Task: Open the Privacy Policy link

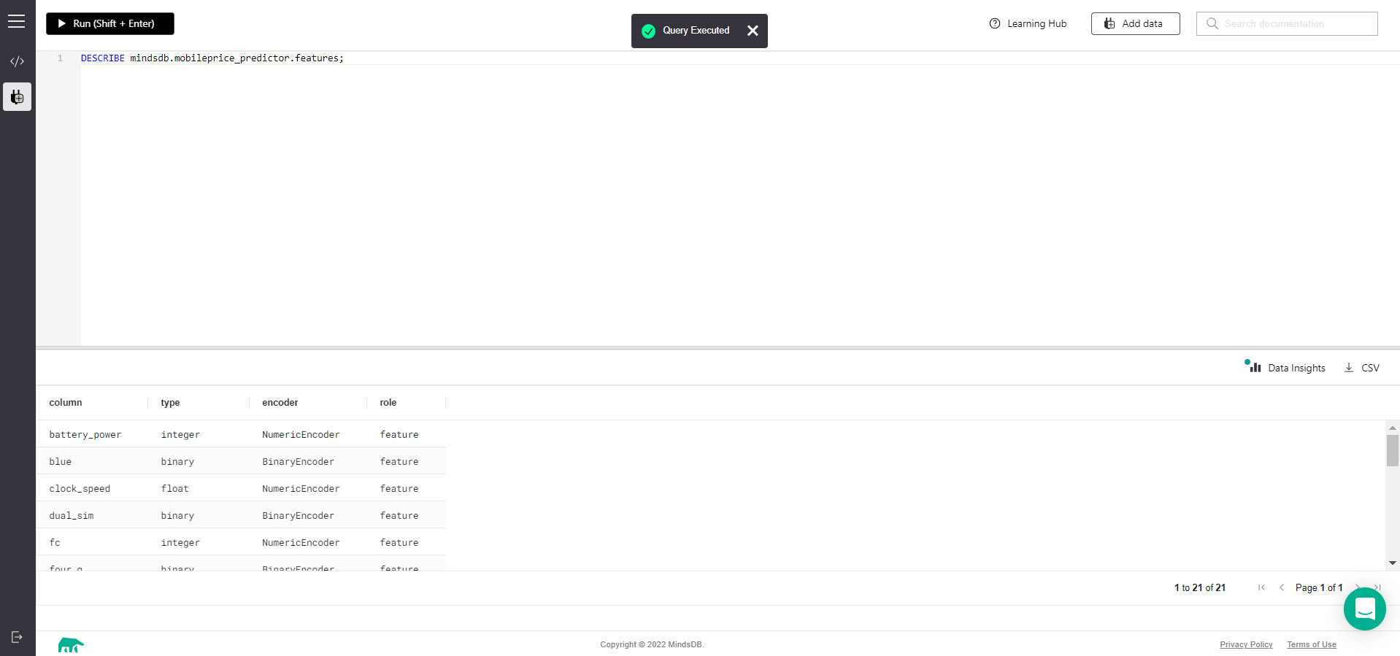Action: pos(1246,644)
